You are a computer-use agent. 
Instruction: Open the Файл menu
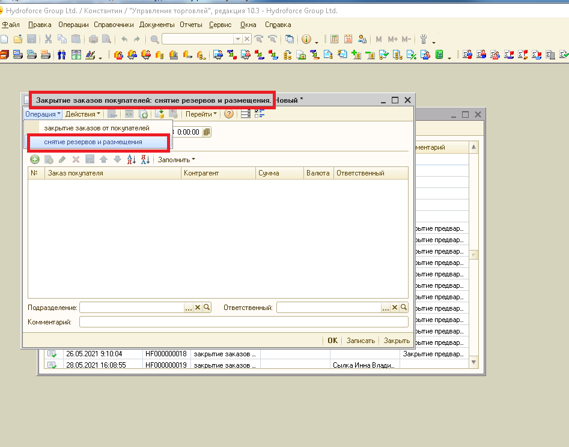[11, 25]
